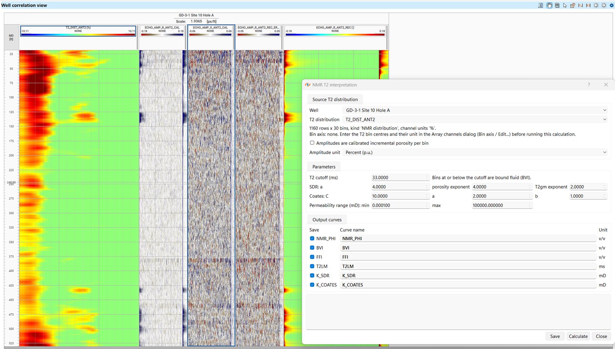
Task: Click the Save button
Action: (555, 336)
